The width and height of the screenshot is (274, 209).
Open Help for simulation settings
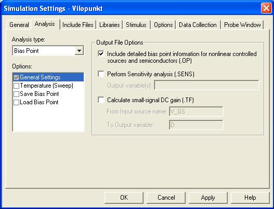250,198
